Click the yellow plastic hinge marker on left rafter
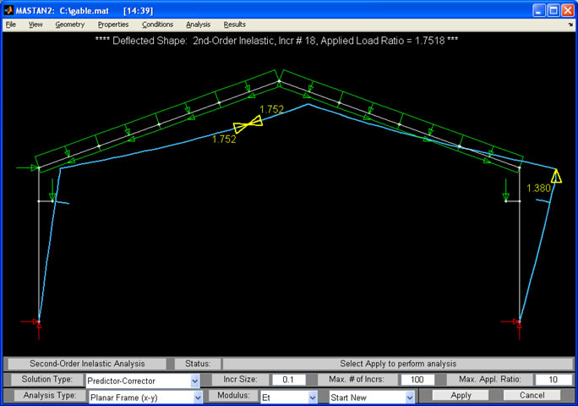Image resolution: width=578 pixels, height=406 pixels. pyautogui.click(x=248, y=124)
